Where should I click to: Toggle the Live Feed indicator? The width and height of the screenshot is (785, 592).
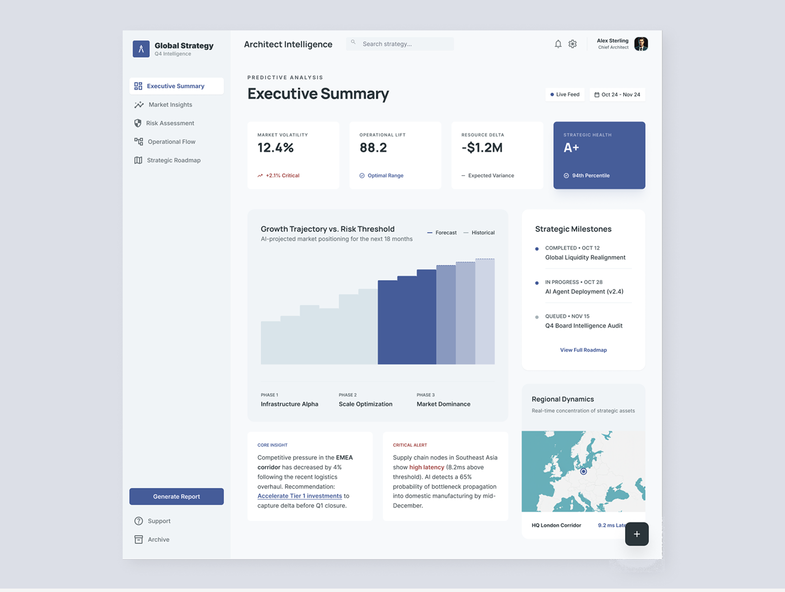[565, 94]
